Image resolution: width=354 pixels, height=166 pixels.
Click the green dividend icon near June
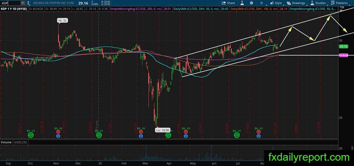(x=237, y=135)
